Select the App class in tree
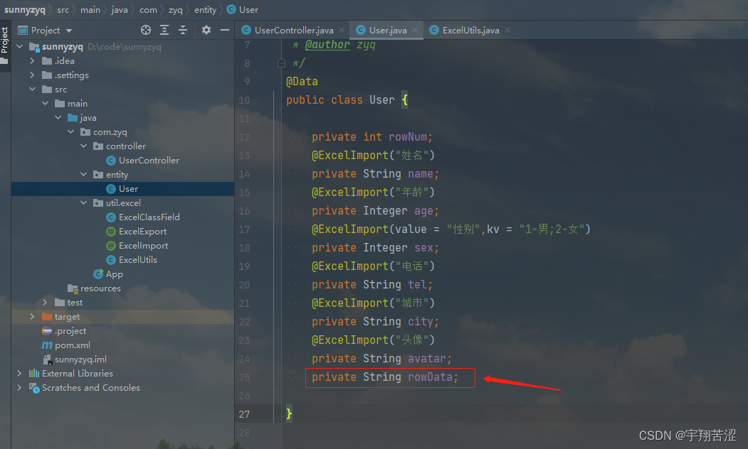This screenshot has width=748, height=449. (x=114, y=274)
